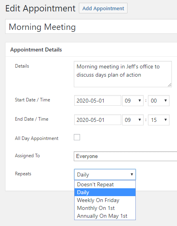Select the End Date input field

(98, 120)
